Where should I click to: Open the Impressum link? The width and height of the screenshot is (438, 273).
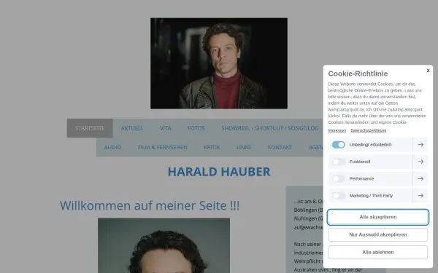[337, 130]
